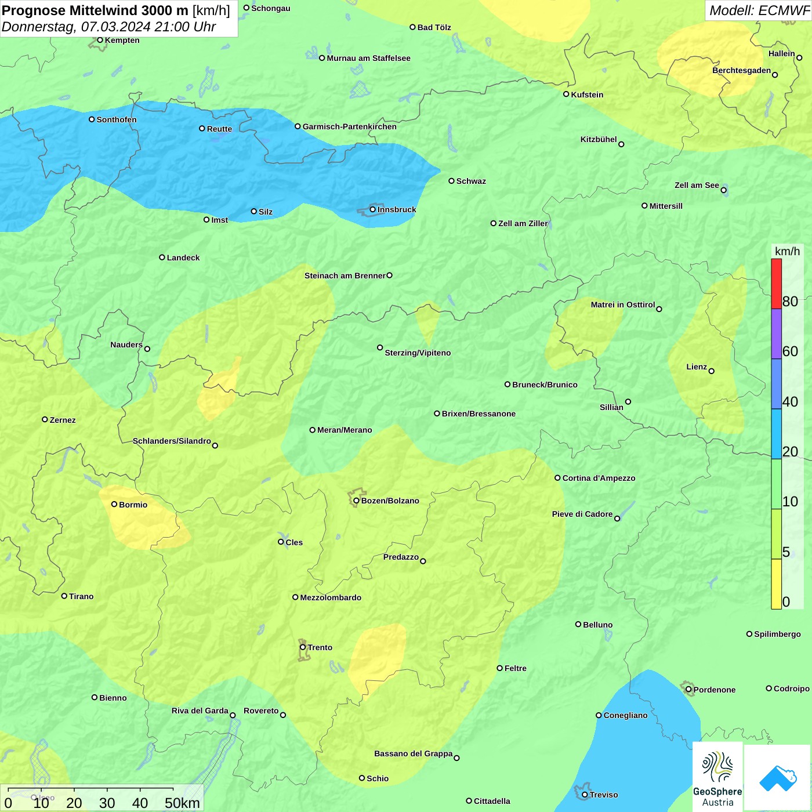Click the 'Feltre' label

click(516, 668)
